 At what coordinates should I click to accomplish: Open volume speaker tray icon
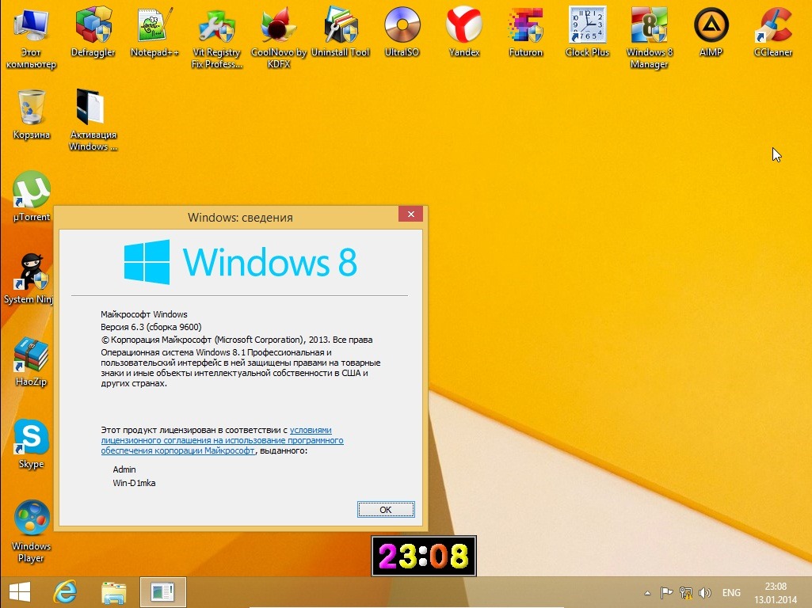[705, 592]
